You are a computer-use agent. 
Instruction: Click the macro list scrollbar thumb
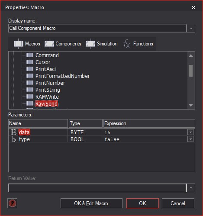coord(190,71)
